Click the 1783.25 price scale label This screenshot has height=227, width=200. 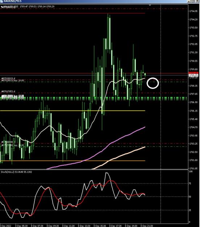tap(193, 143)
